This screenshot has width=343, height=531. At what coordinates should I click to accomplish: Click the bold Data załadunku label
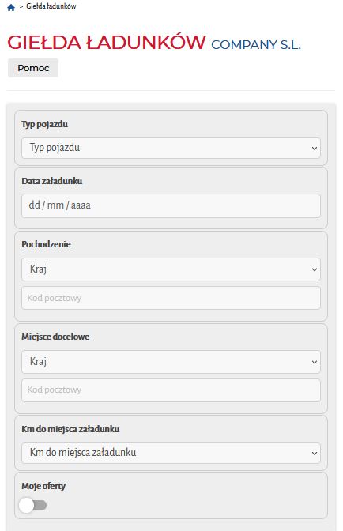(52, 181)
